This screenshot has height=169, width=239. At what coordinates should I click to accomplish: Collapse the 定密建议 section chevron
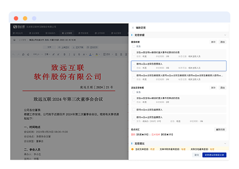pyautogui.click(x=225, y=143)
